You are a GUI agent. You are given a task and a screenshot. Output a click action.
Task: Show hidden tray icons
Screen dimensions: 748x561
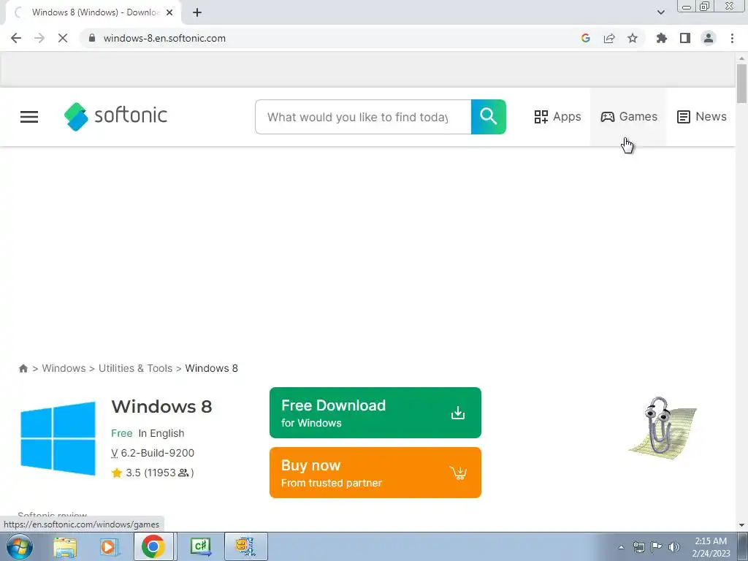621,547
